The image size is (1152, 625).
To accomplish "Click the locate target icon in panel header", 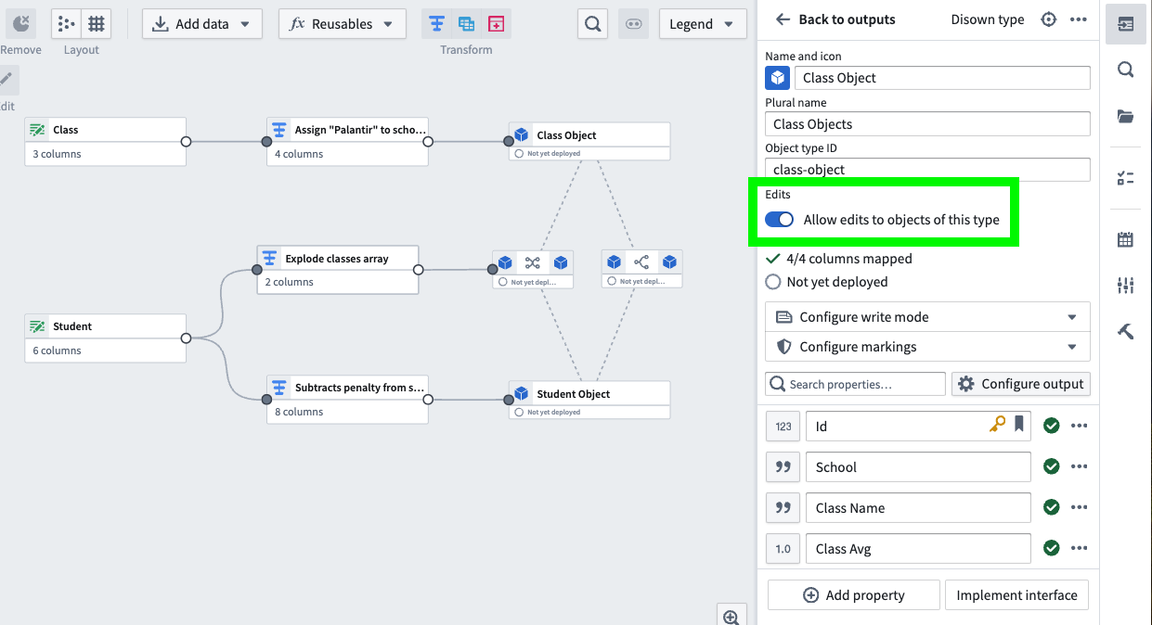I will pos(1049,19).
